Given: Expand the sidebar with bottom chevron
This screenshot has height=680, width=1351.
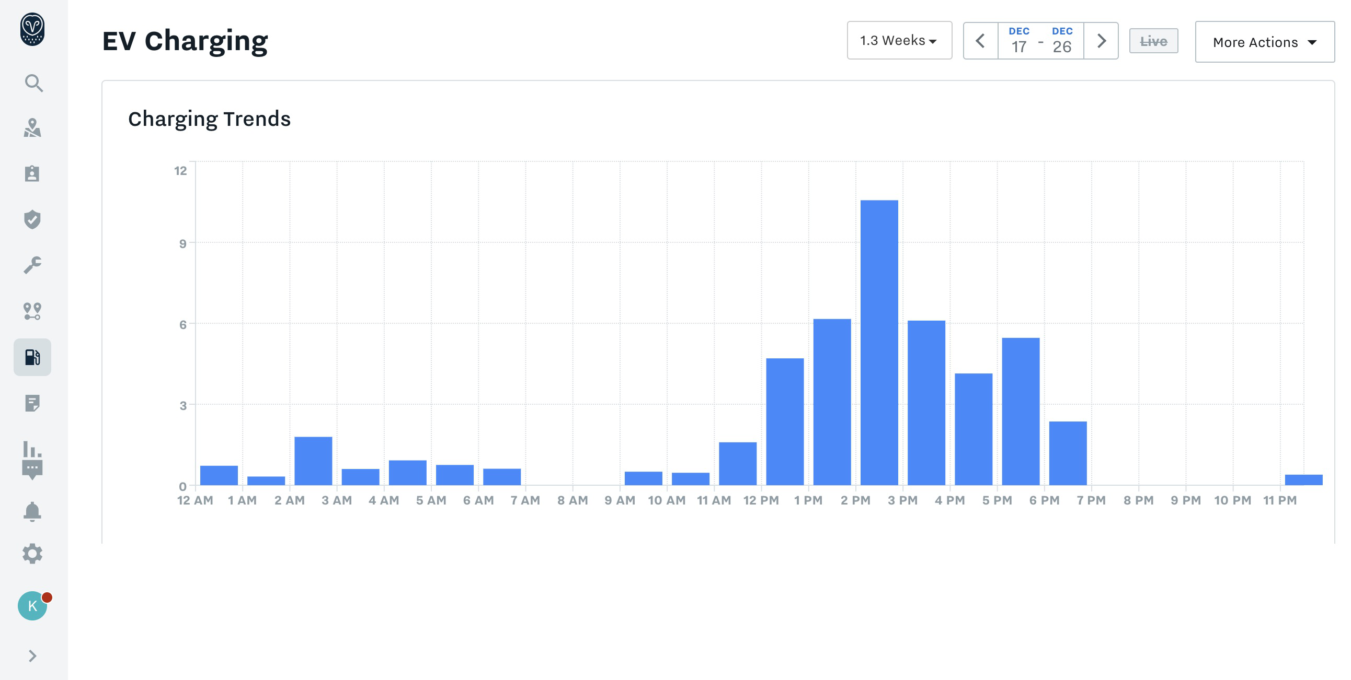Looking at the screenshot, I should 32,655.
